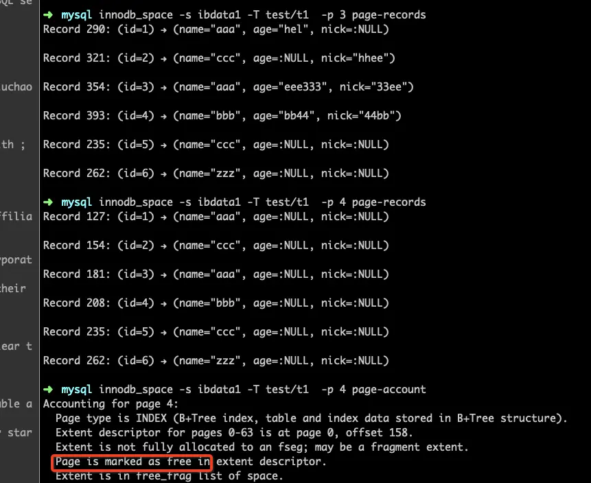Viewport: 591px width, 483px height.
Task: Click the 'Extent descriptor for pages 0-63' line
Action: coord(234,432)
